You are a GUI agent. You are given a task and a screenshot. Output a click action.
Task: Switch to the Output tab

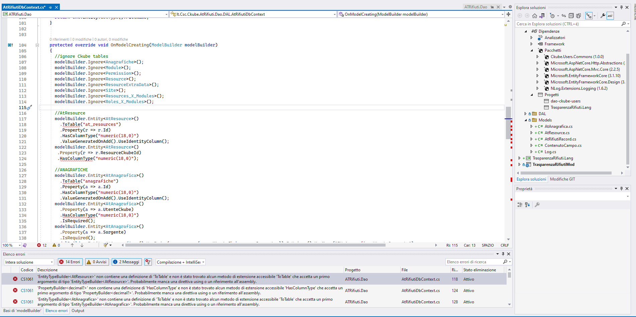pos(78,311)
